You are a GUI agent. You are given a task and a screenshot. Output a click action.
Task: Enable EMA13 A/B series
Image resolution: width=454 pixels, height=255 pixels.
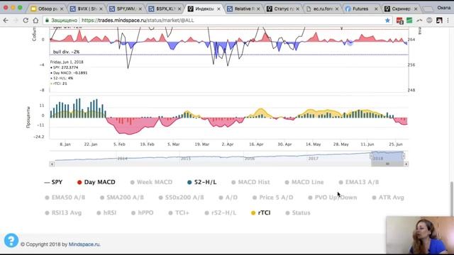click(359, 182)
